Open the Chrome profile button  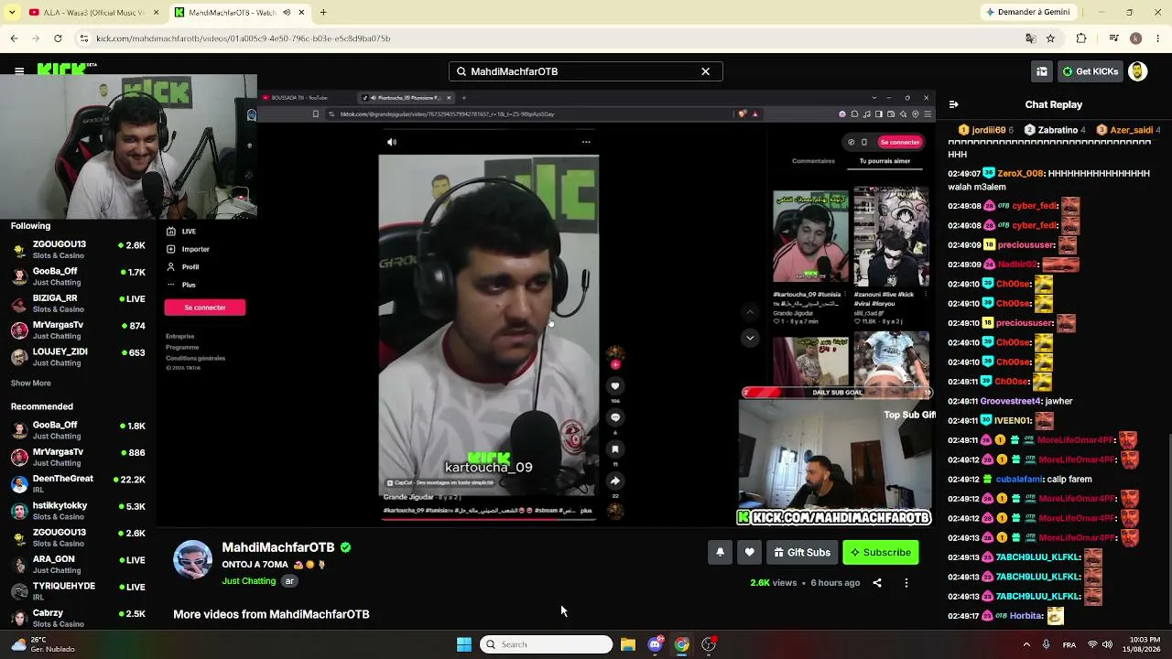point(1135,38)
